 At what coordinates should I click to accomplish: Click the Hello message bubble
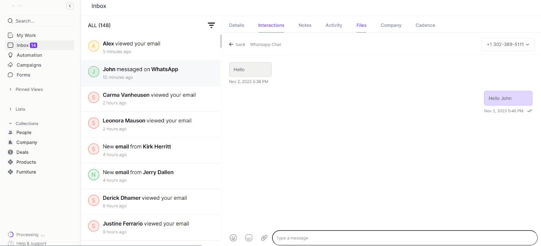[x=250, y=69]
